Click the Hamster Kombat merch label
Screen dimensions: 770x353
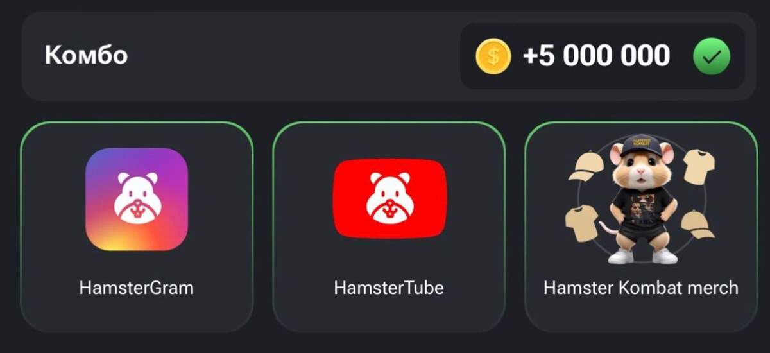tap(641, 288)
